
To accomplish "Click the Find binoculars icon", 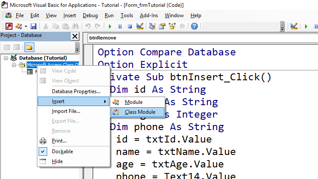I will pyautogui.click(x=75, y=26).
